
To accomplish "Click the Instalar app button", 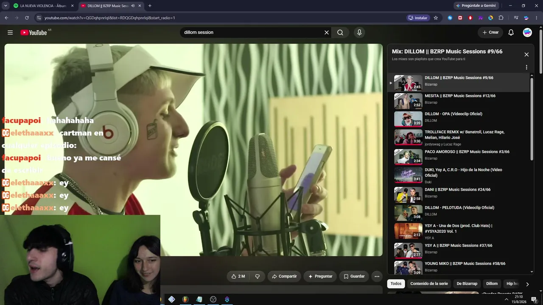I will (x=418, y=18).
